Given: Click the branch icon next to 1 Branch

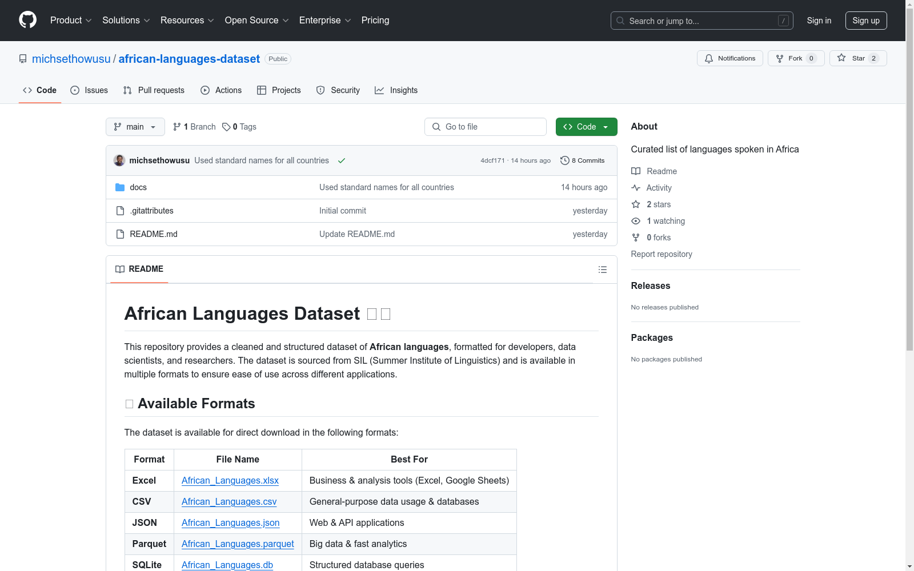Looking at the screenshot, I should point(177,127).
